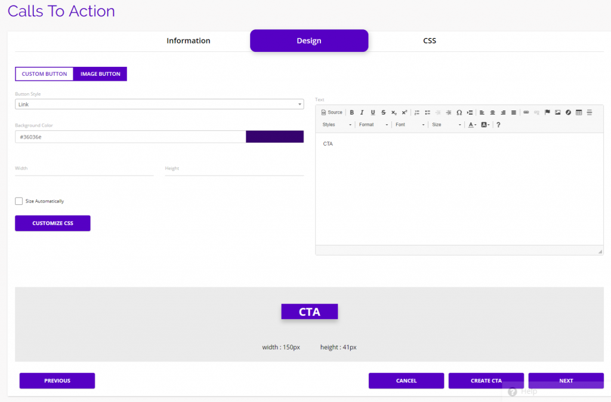This screenshot has width=611, height=402.
Task: Open the Button Style dropdown showing Link
Action: [159, 103]
